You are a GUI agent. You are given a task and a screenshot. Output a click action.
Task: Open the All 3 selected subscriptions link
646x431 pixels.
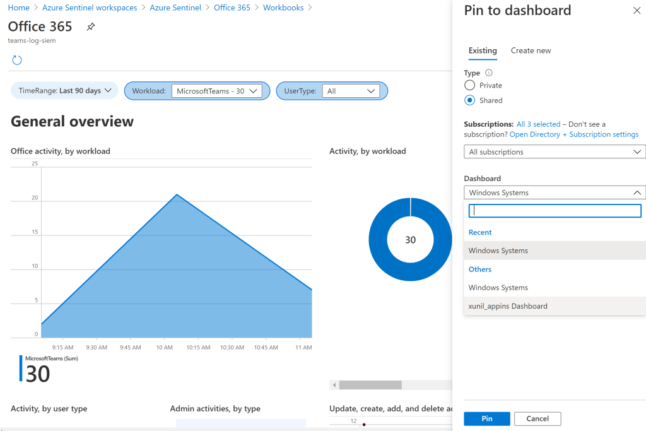tap(538, 124)
